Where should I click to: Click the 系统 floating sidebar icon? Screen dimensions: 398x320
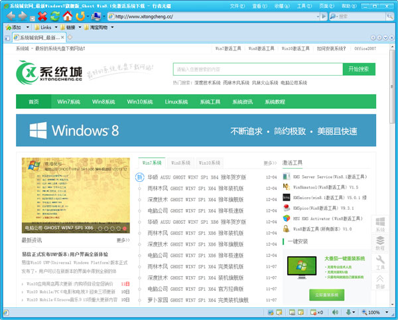click(380, 224)
